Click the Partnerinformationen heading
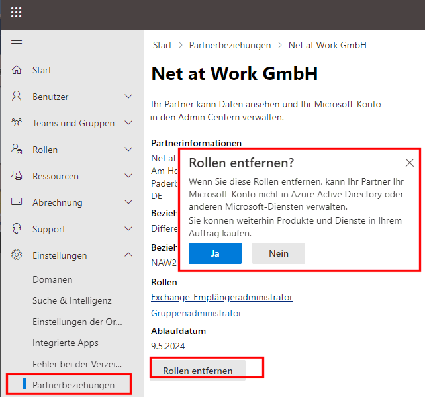The image size is (425, 397). tap(196, 143)
